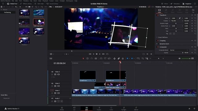Image resolution: width=198 pixels, height=111 pixels.
Task: Click the Zoom X value field
Action: [174, 18]
